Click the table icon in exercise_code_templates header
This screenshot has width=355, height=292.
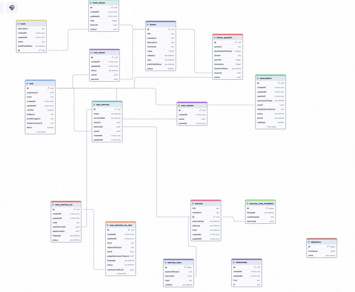(248, 204)
